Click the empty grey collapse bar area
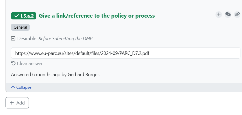This screenshot has height=115, width=242. click(131, 87)
